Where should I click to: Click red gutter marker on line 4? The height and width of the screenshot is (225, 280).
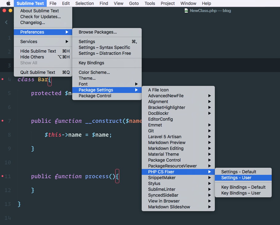pyautogui.click(x=2, y=79)
